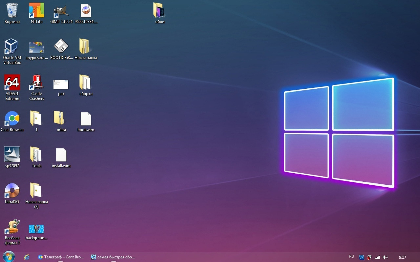
Task: Click the GIMP 2.10.24 shortcut
Action: click(x=61, y=10)
